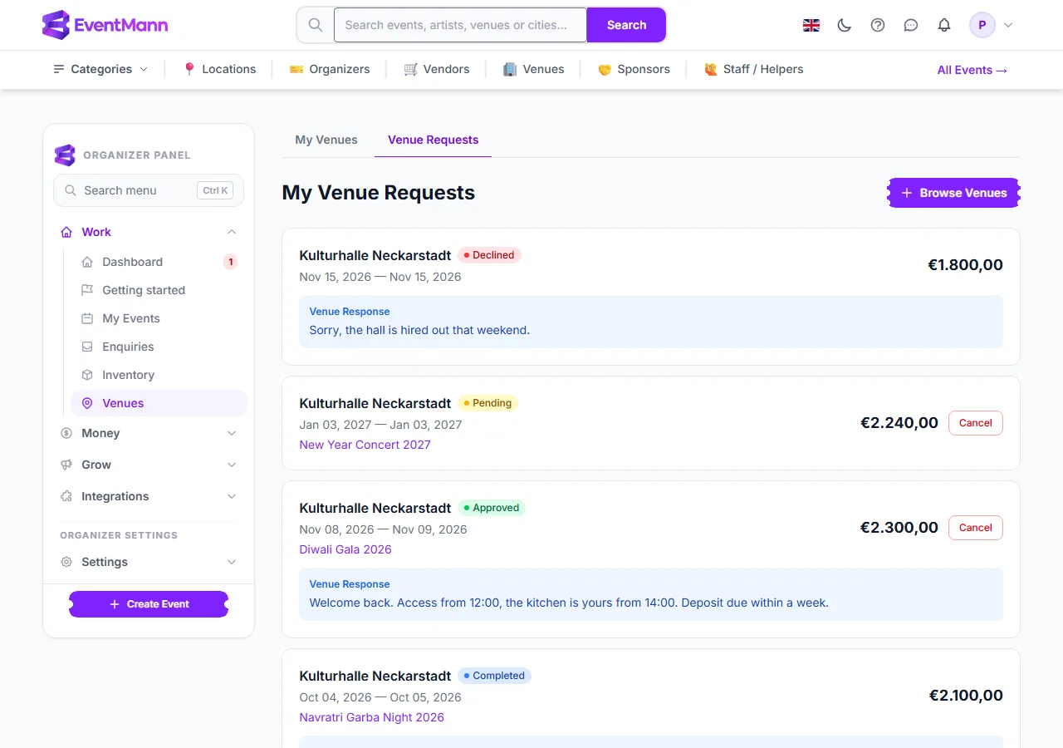Click the purple Search button

point(626,25)
